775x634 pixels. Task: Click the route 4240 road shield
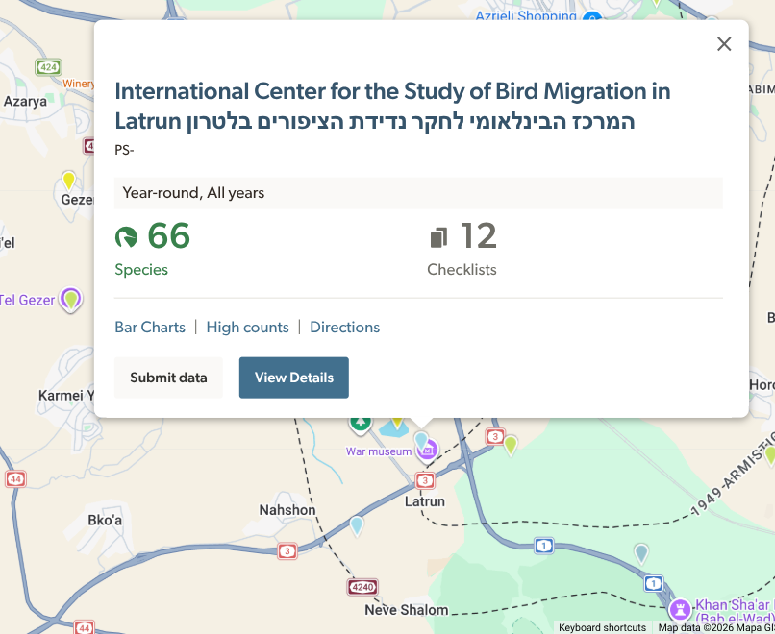[x=362, y=587]
